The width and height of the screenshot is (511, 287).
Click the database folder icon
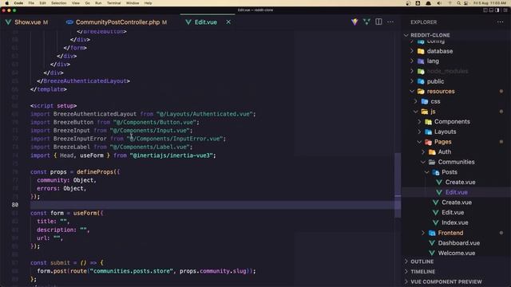click(421, 51)
